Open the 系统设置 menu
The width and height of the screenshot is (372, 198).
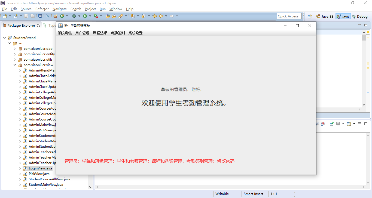pyautogui.click(x=135, y=33)
